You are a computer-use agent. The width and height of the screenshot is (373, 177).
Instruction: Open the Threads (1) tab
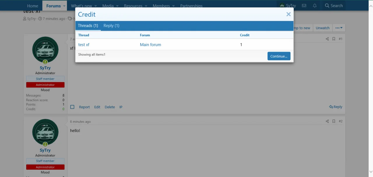coord(88,26)
